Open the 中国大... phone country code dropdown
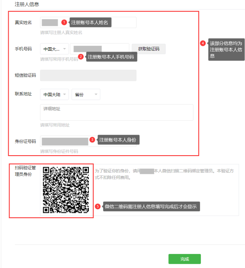Image resolution: width=245 pixels, height=268 pixels. (x=54, y=49)
